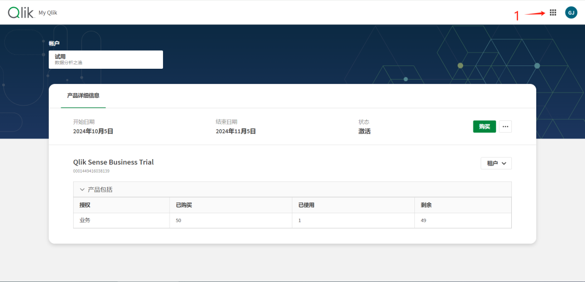Click the 激活 status value
Screen dimensions: 585x282
tap(365, 132)
